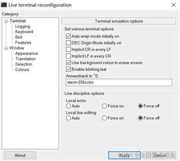Collapse the Window tree node
The image size is (180, 161).
tap(6, 48)
